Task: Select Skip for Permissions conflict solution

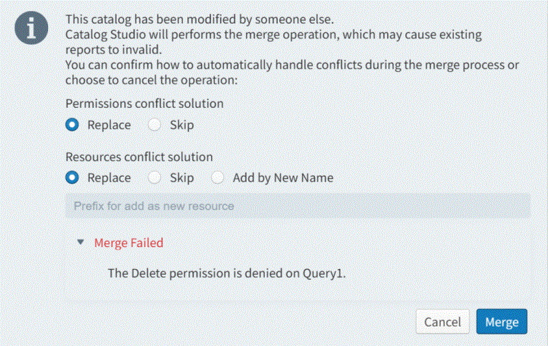Action: 155,125
